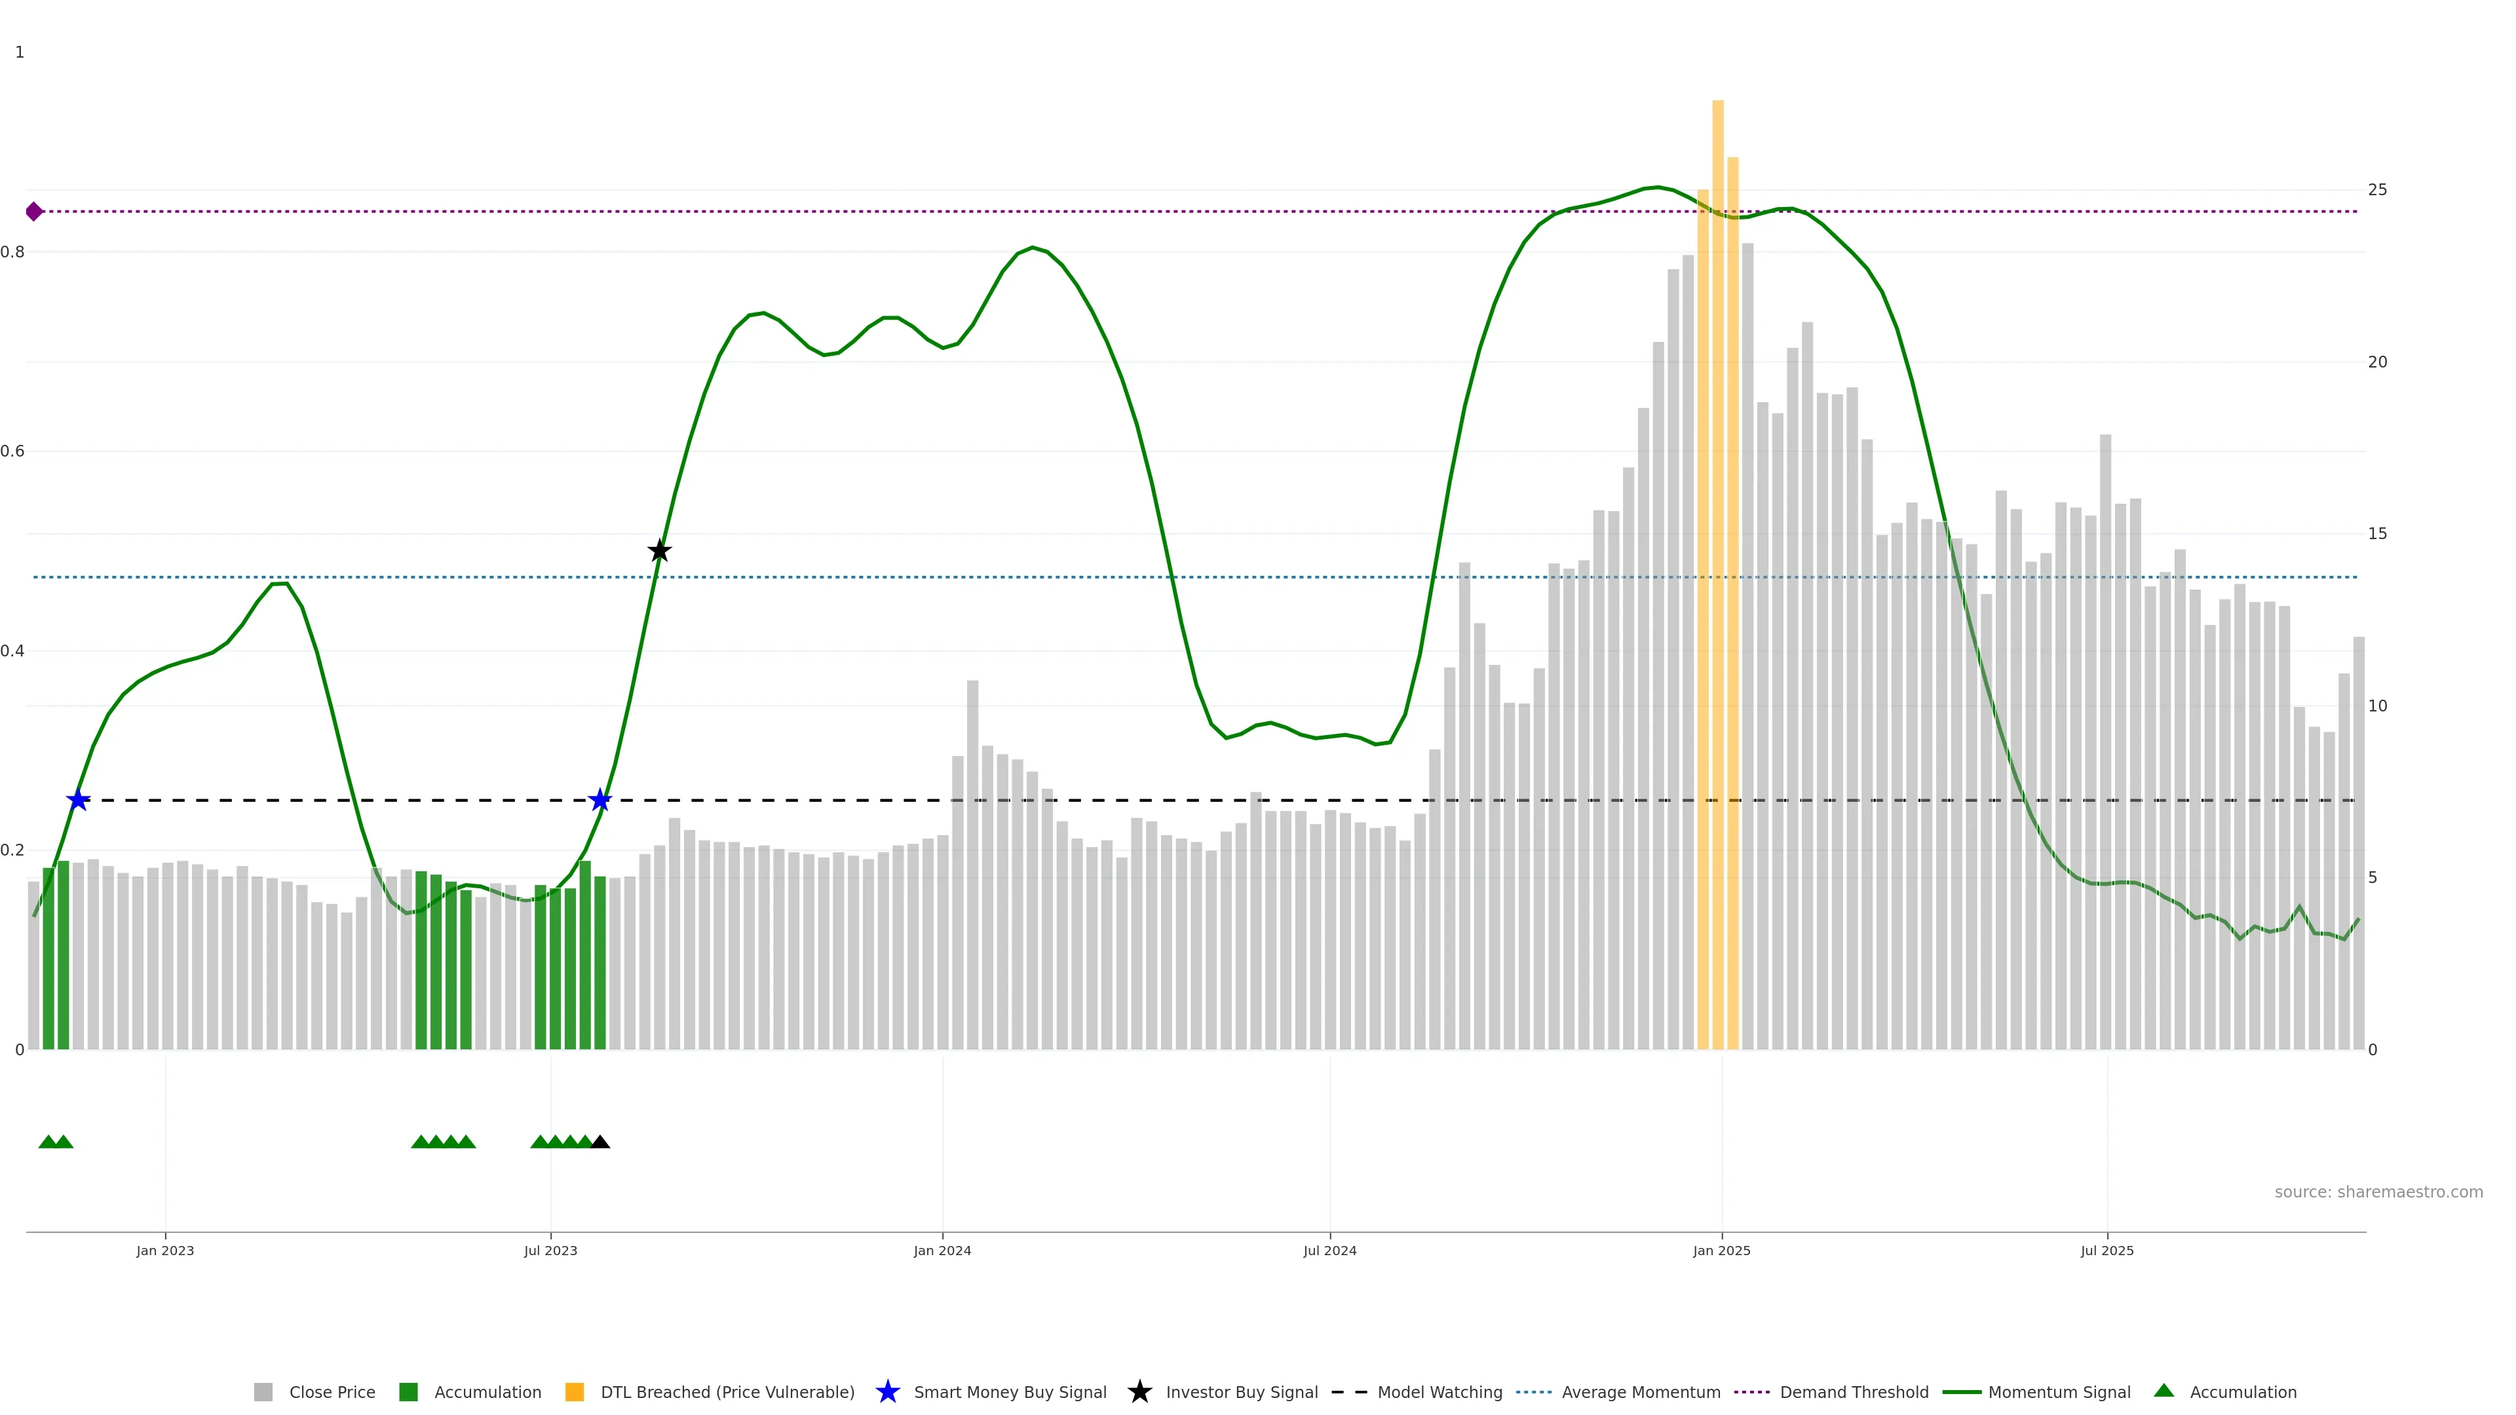Click the green Accumulation triangle legend icon
This screenshot has height=1415, width=2516.
click(x=2163, y=1391)
